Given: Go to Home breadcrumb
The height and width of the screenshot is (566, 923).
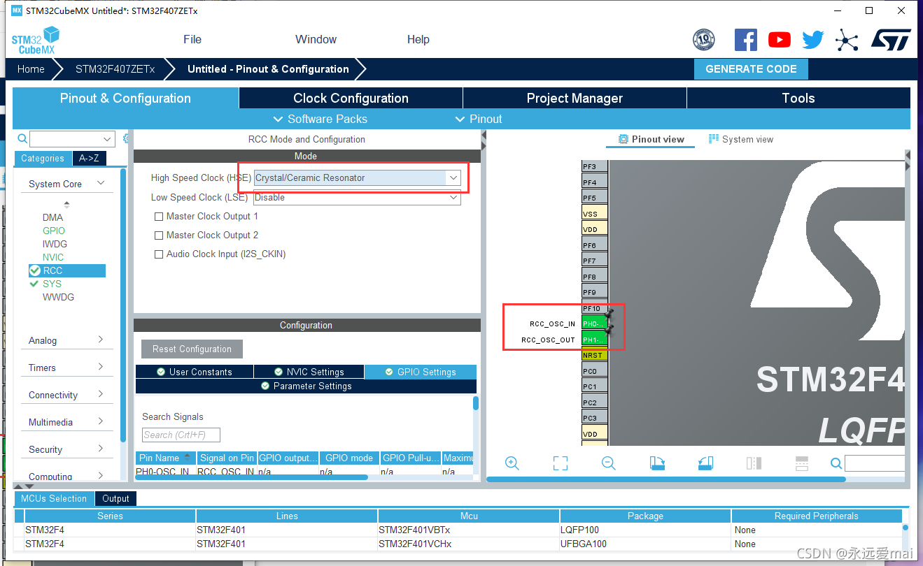Looking at the screenshot, I should (x=31, y=69).
